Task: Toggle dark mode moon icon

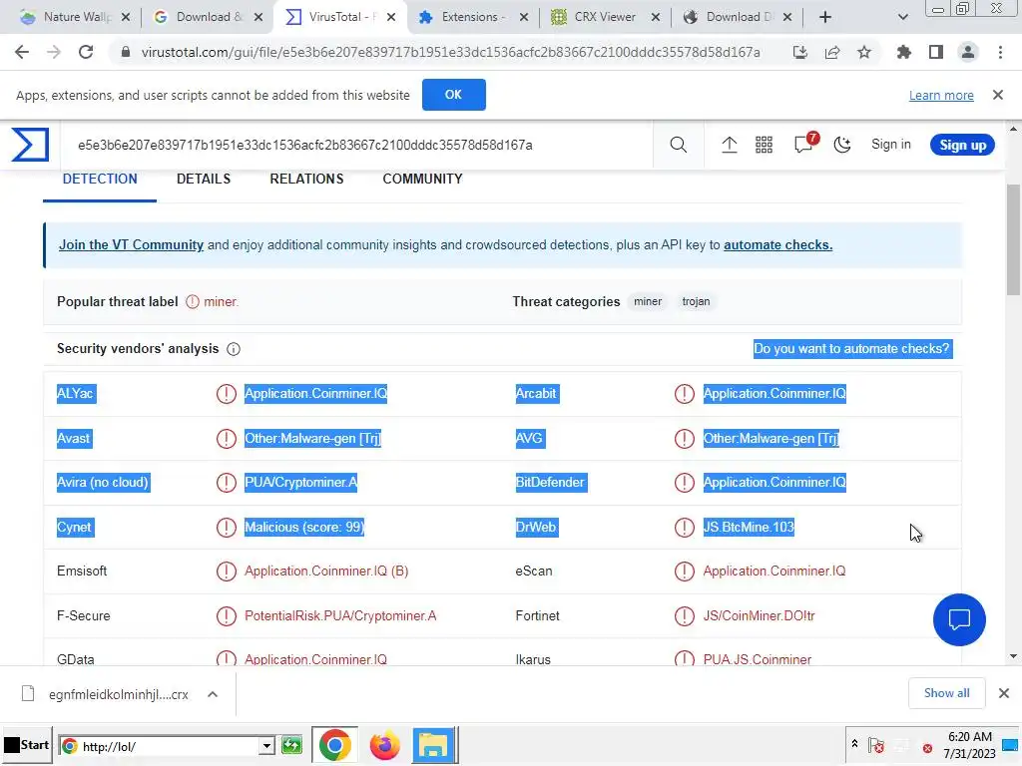Action: pos(842,145)
